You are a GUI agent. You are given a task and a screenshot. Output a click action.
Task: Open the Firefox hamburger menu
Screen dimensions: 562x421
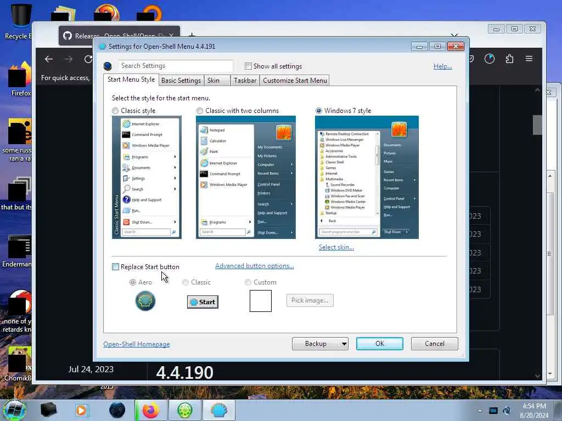(x=529, y=58)
